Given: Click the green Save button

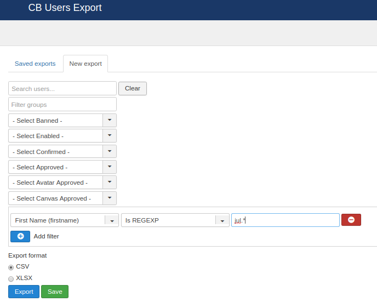Looking at the screenshot, I should [55, 292].
